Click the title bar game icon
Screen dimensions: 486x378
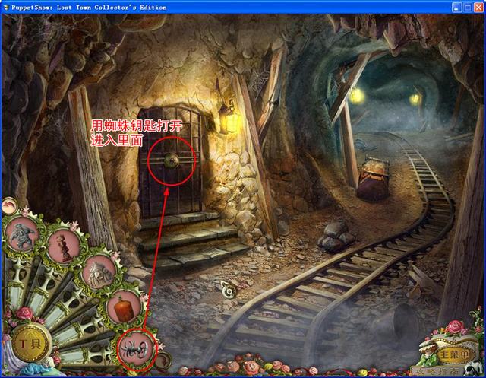(x=6, y=8)
